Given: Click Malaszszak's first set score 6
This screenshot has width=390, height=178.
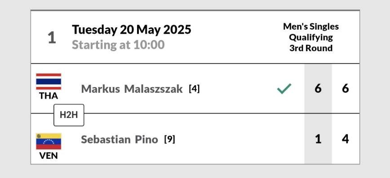Looking at the screenshot, I should click(318, 89).
